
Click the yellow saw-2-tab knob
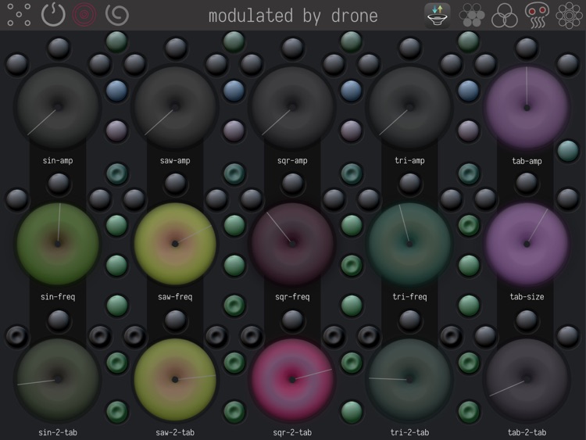coord(175,380)
